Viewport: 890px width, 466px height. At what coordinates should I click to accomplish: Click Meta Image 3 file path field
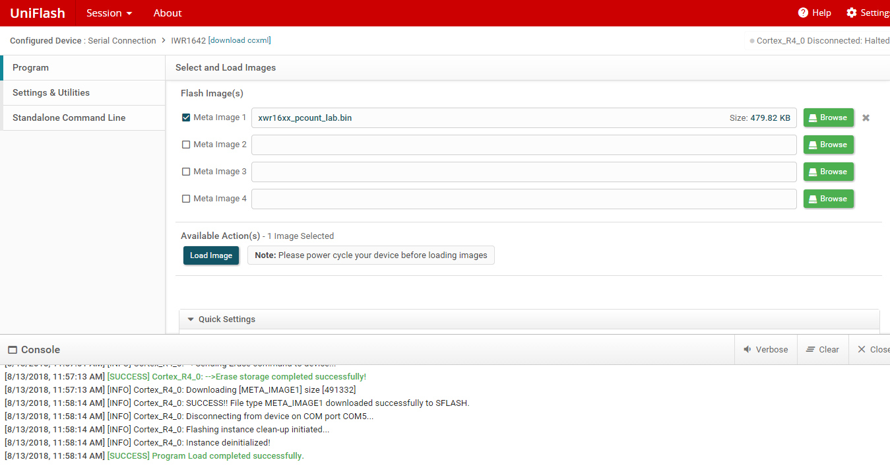point(524,172)
